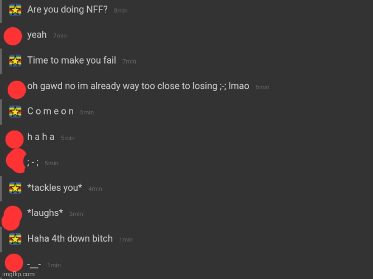Select the "Are you doing NFF?" message text
The image size is (373, 279).
click(x=68, y=9)
